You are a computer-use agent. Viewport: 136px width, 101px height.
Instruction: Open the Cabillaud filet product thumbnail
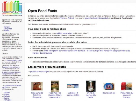(73, 86)
